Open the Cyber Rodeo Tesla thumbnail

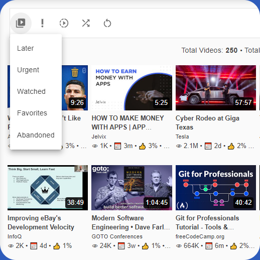tap(216, 88)
